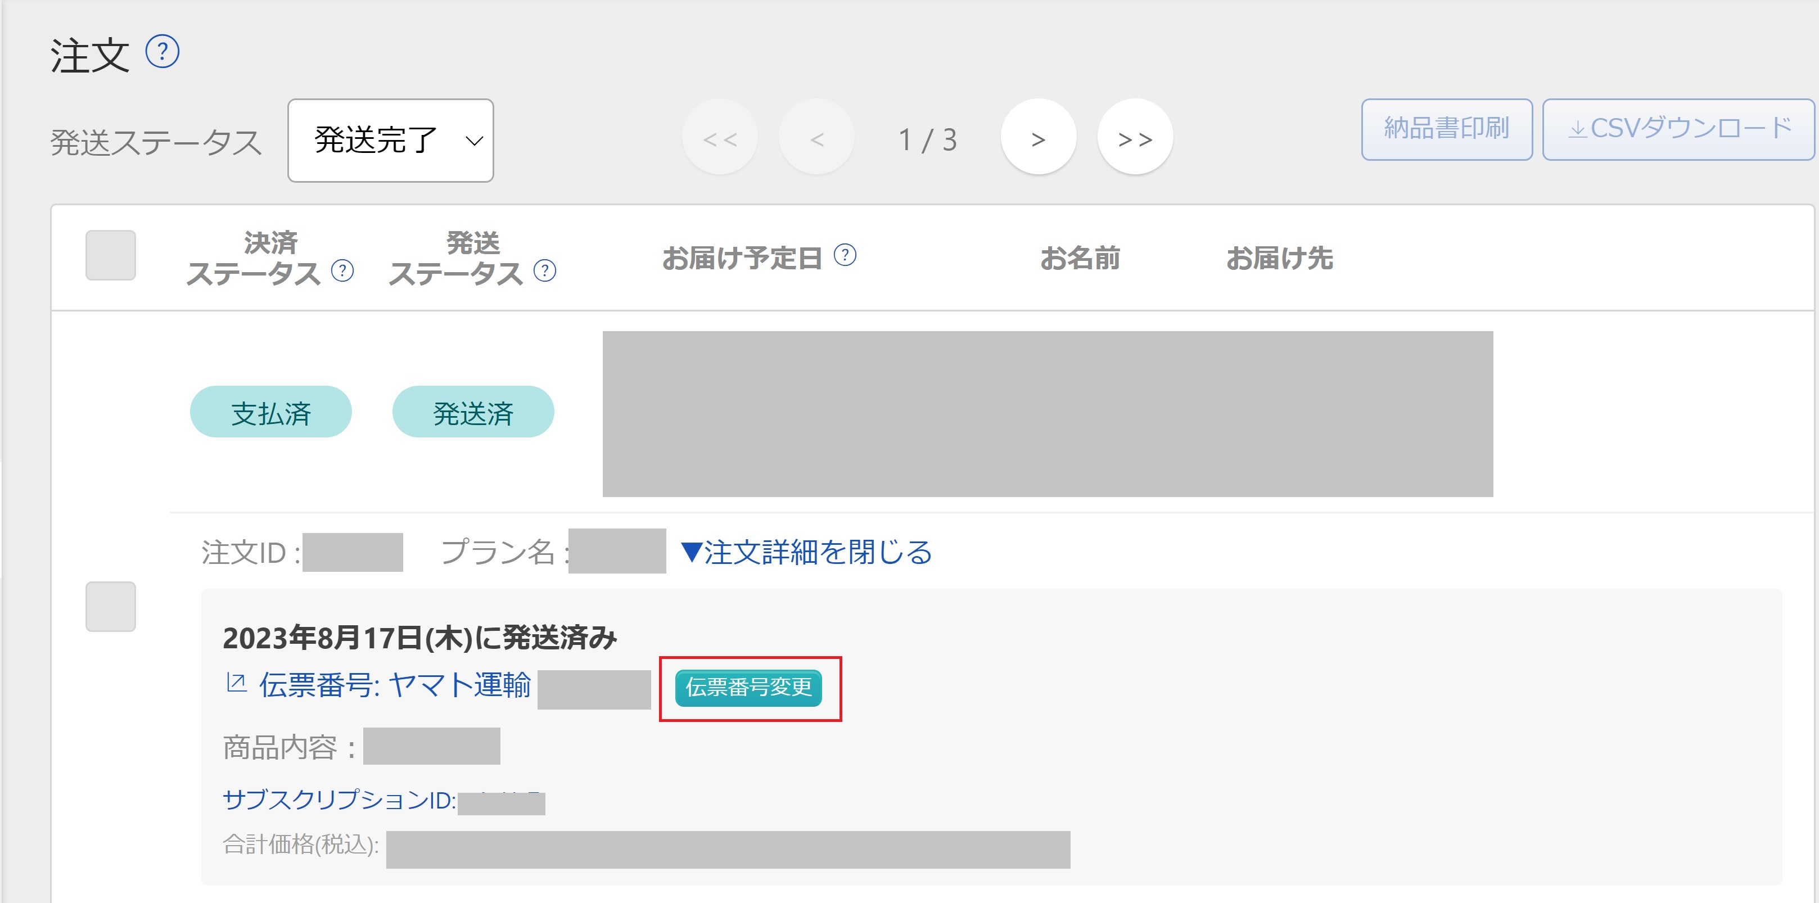Open help icon beside 決済ステータス header
This screenshot has height=903, width=1819.
(342, 271)
